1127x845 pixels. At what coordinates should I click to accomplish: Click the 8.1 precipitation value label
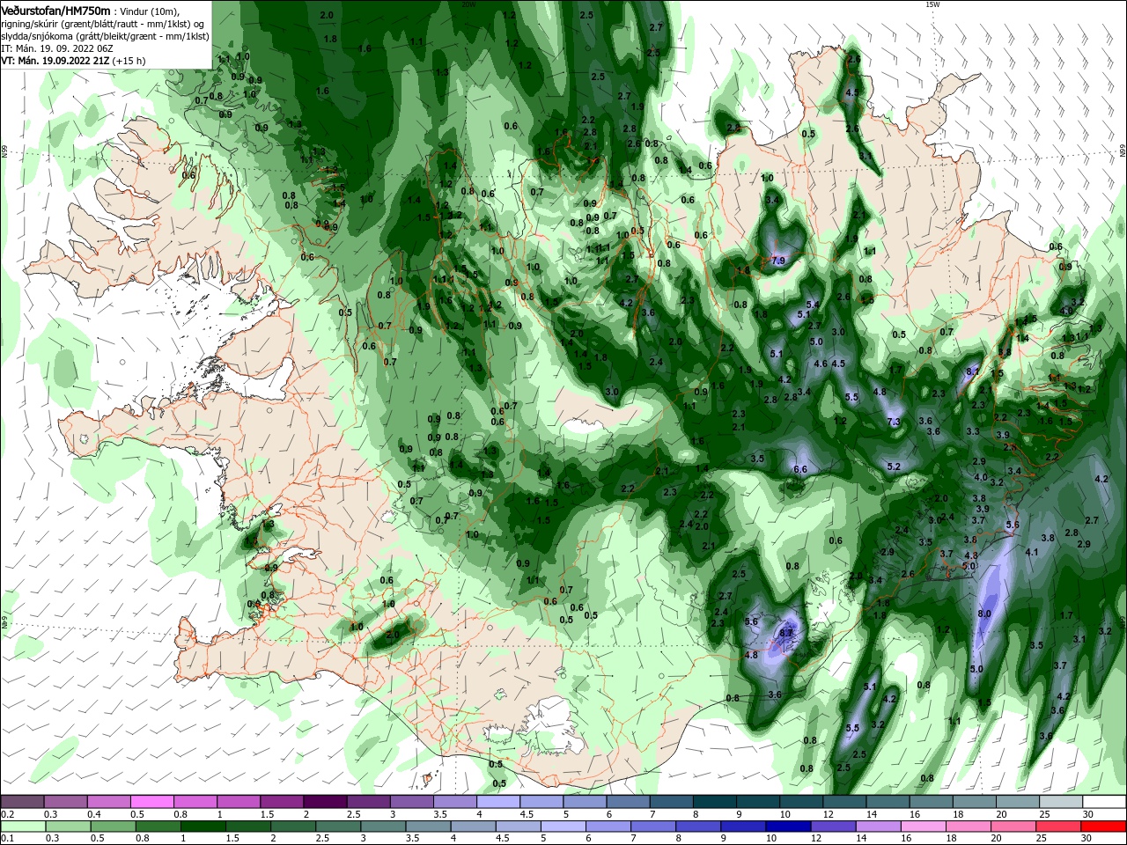click(x=972, y=372)
